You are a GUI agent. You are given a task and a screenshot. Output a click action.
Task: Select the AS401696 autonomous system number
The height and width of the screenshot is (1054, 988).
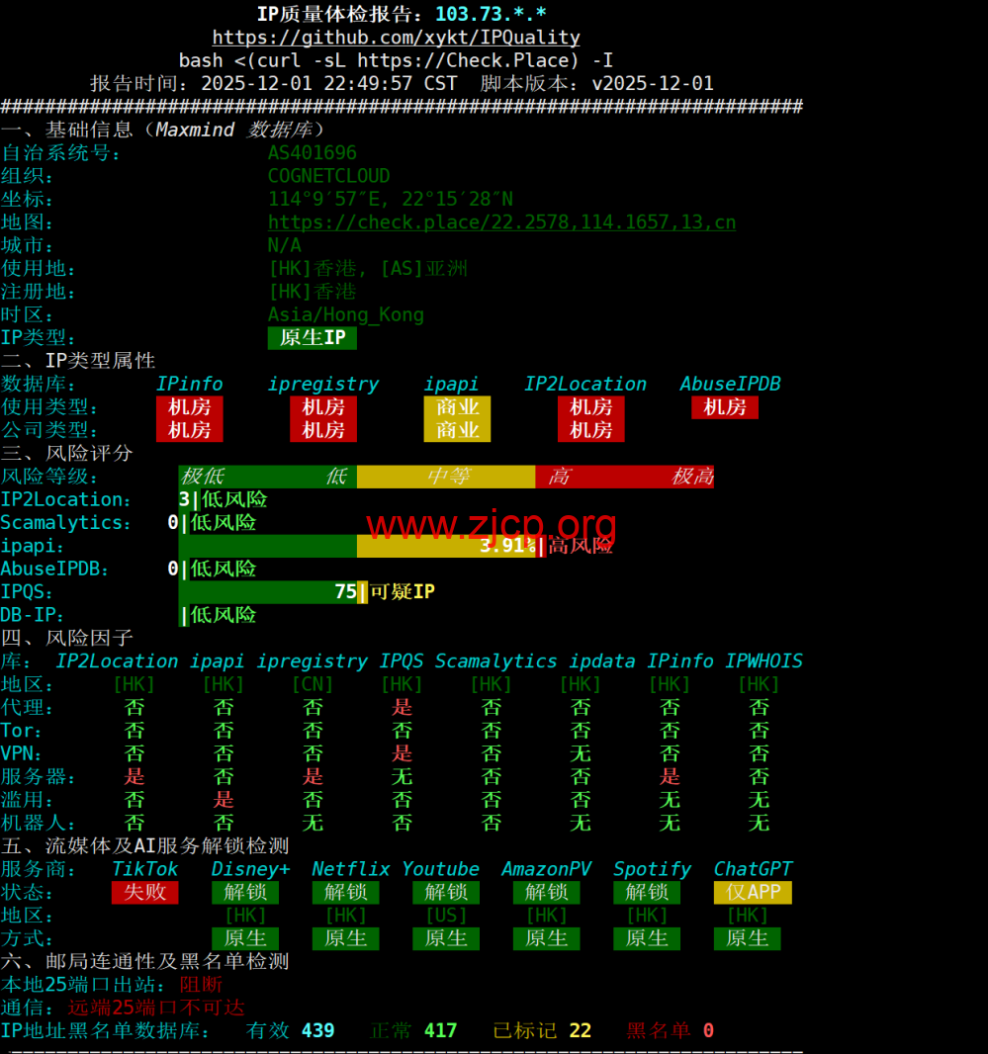(x=312, y=153)
